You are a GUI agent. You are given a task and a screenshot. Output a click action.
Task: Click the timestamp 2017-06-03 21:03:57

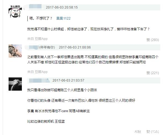[x=68, y=80]
